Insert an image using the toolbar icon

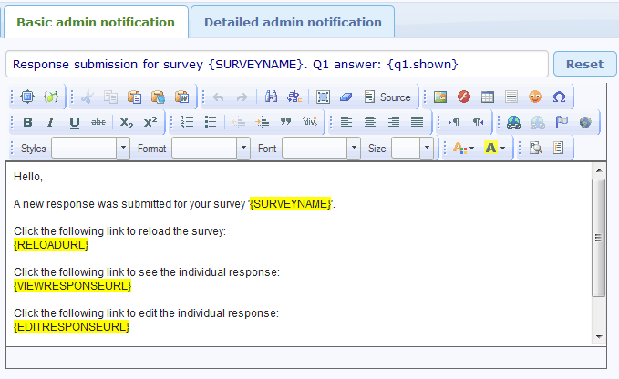[x=440, y=97]
